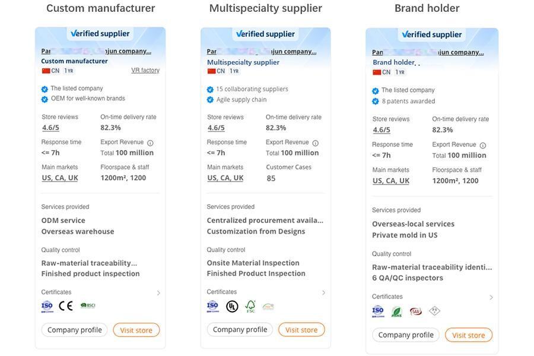Image resolution: width=534 pixels, height=356 pixels.
Task: Open 4.6/5 store reviews in Custom manufacturer card
Action: pos(50,128)
